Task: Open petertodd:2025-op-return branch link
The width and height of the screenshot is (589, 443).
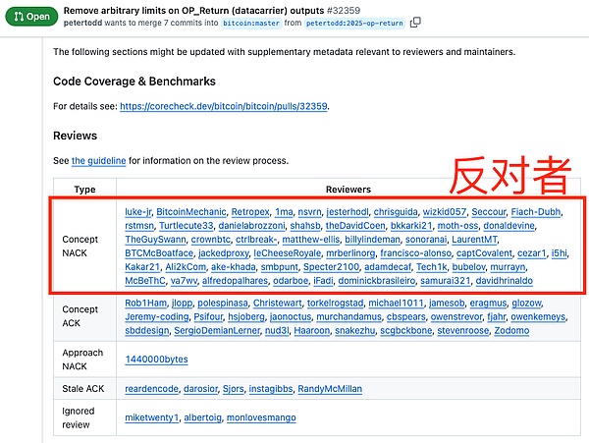Action: [x=356, y=23]
